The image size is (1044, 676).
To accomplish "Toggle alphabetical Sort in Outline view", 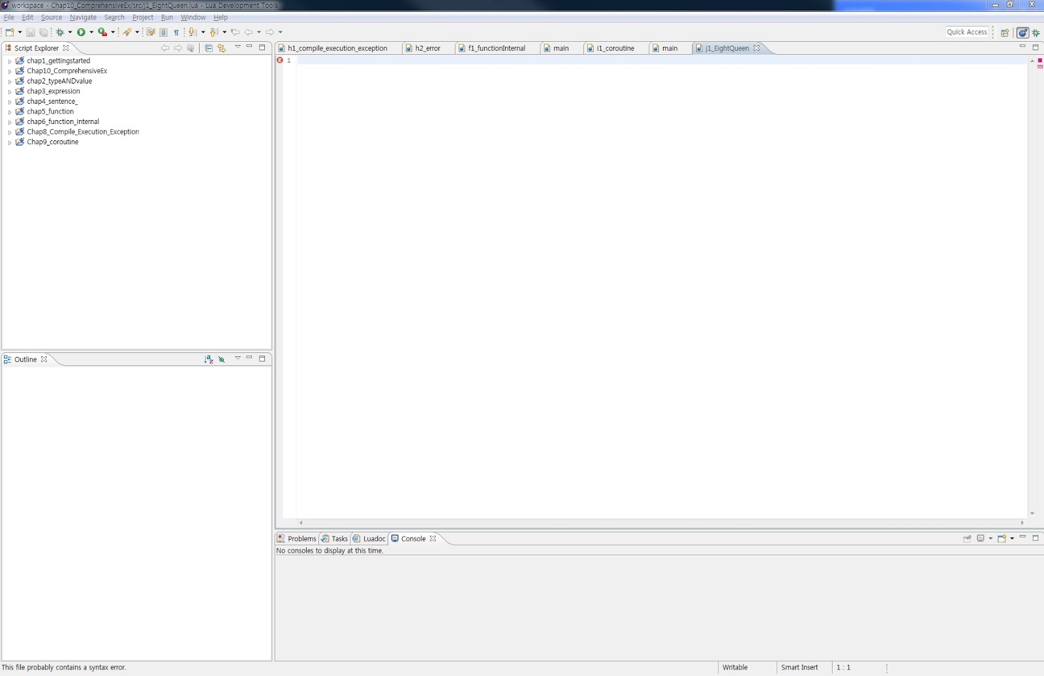I will [209, 359].
